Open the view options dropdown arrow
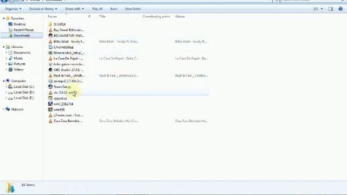 (322, 9)
